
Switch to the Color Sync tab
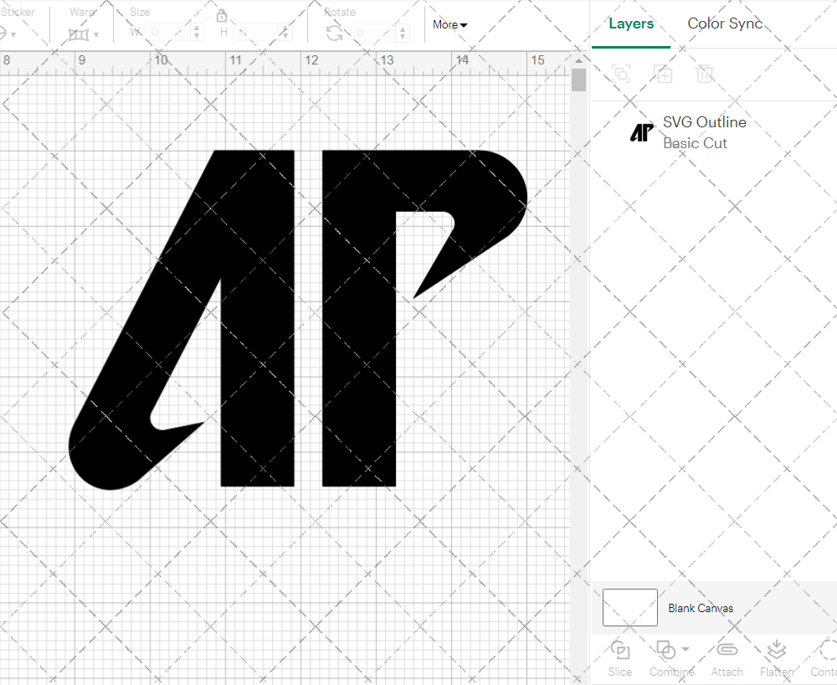tap(725, 23)
